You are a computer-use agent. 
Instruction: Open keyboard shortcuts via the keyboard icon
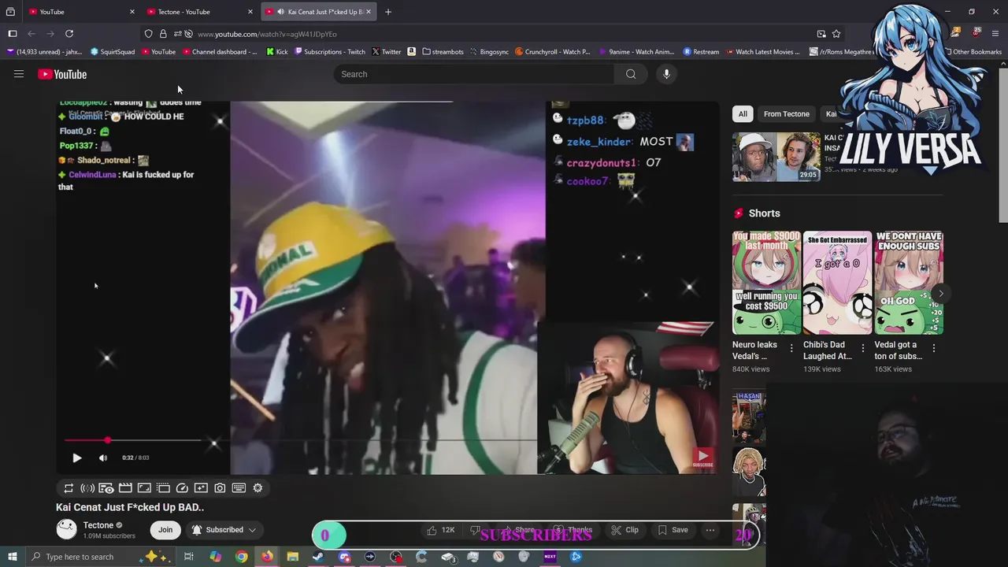(x=239, y=488)
